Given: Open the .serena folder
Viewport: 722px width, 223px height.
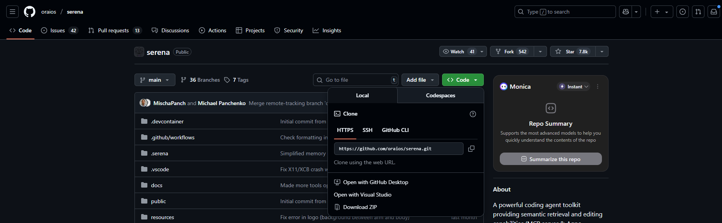Looking at the screenshot, I should click(x=159, y=153).
